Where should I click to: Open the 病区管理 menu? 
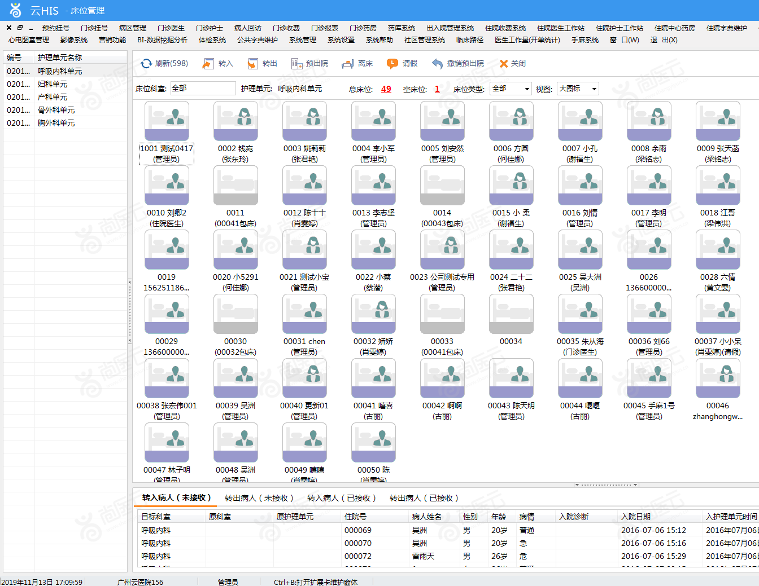coord(133,28)
